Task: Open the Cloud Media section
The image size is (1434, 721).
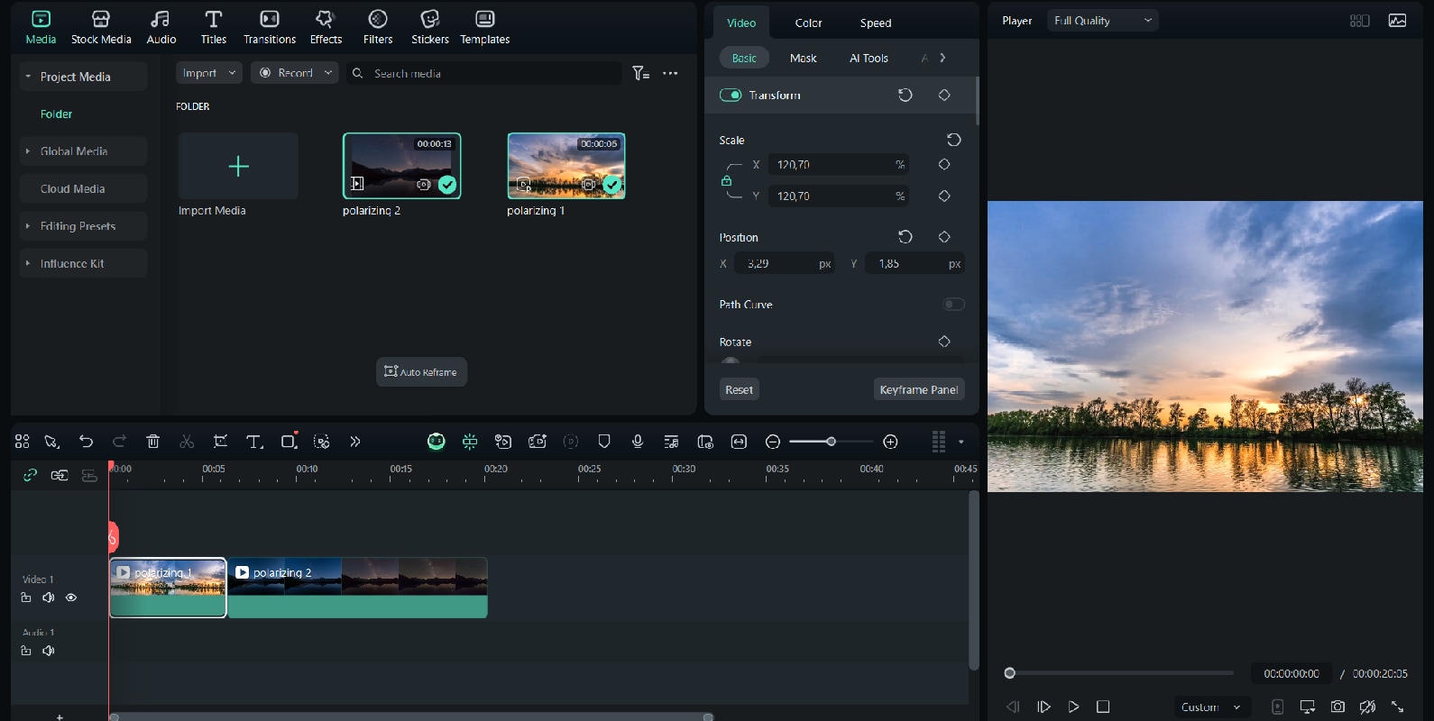Action: click(x=83, y=188)
